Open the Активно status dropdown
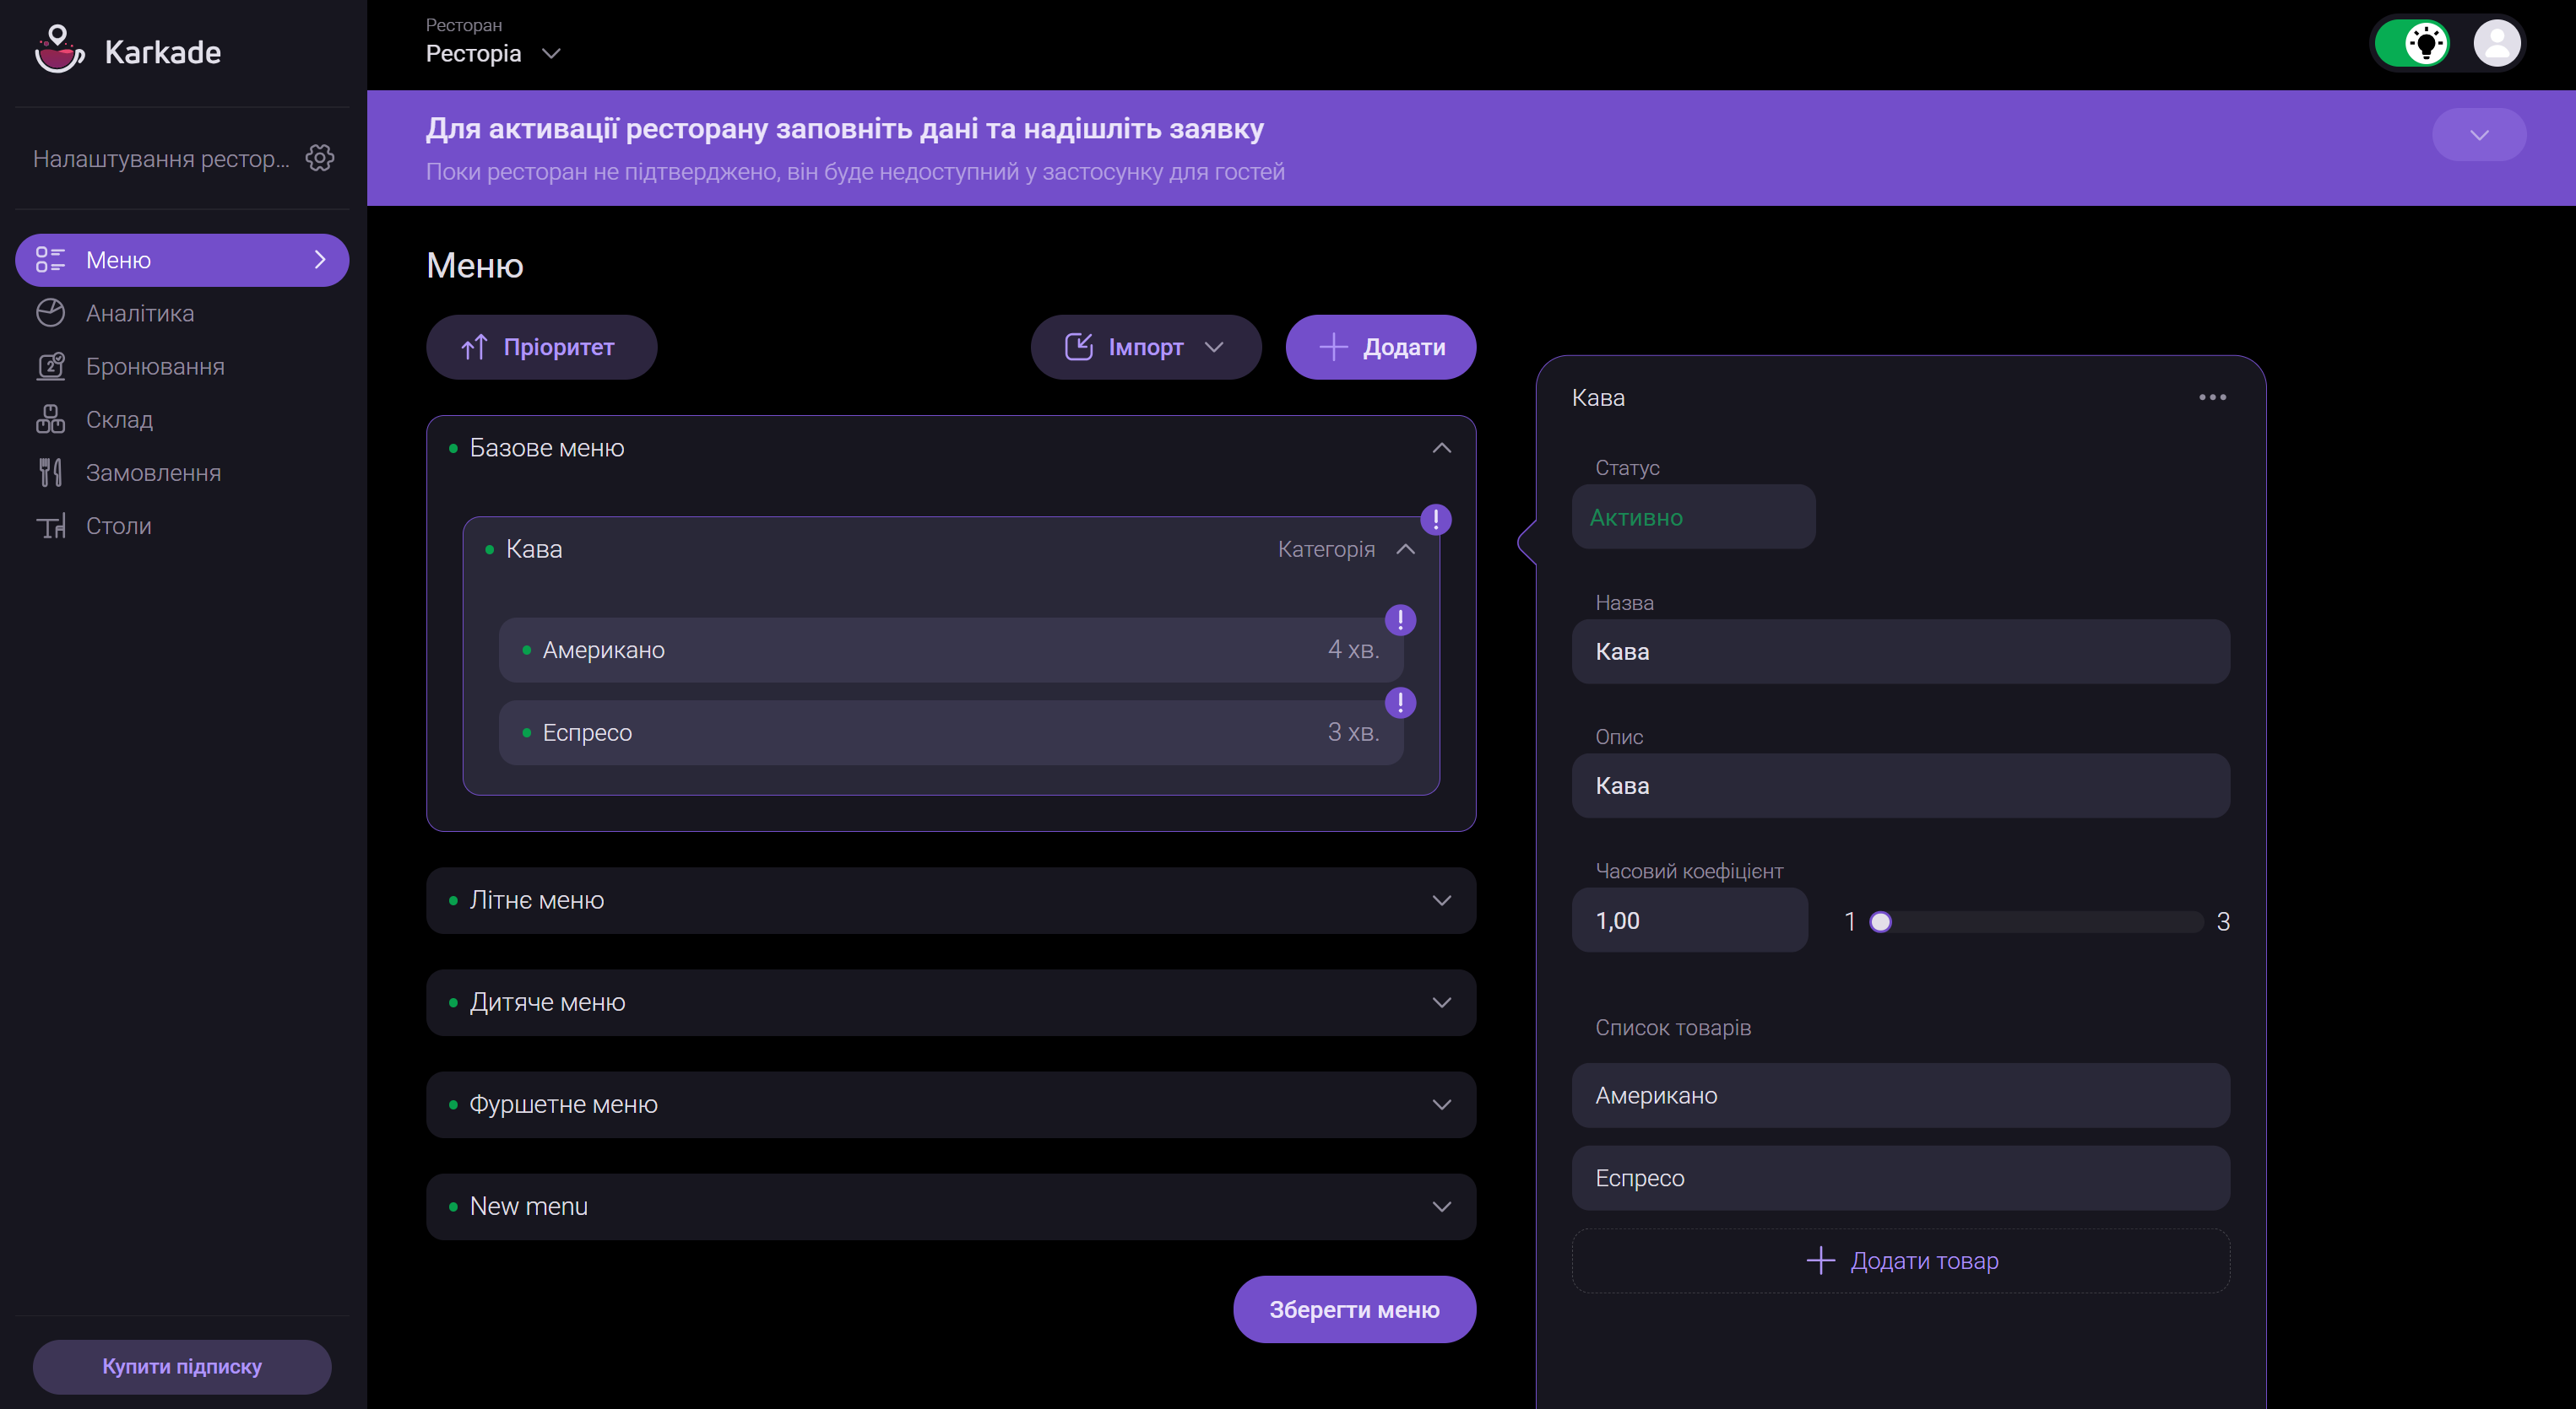The width and height of the screenshot is (2576, 1409). coord(1693,516)
